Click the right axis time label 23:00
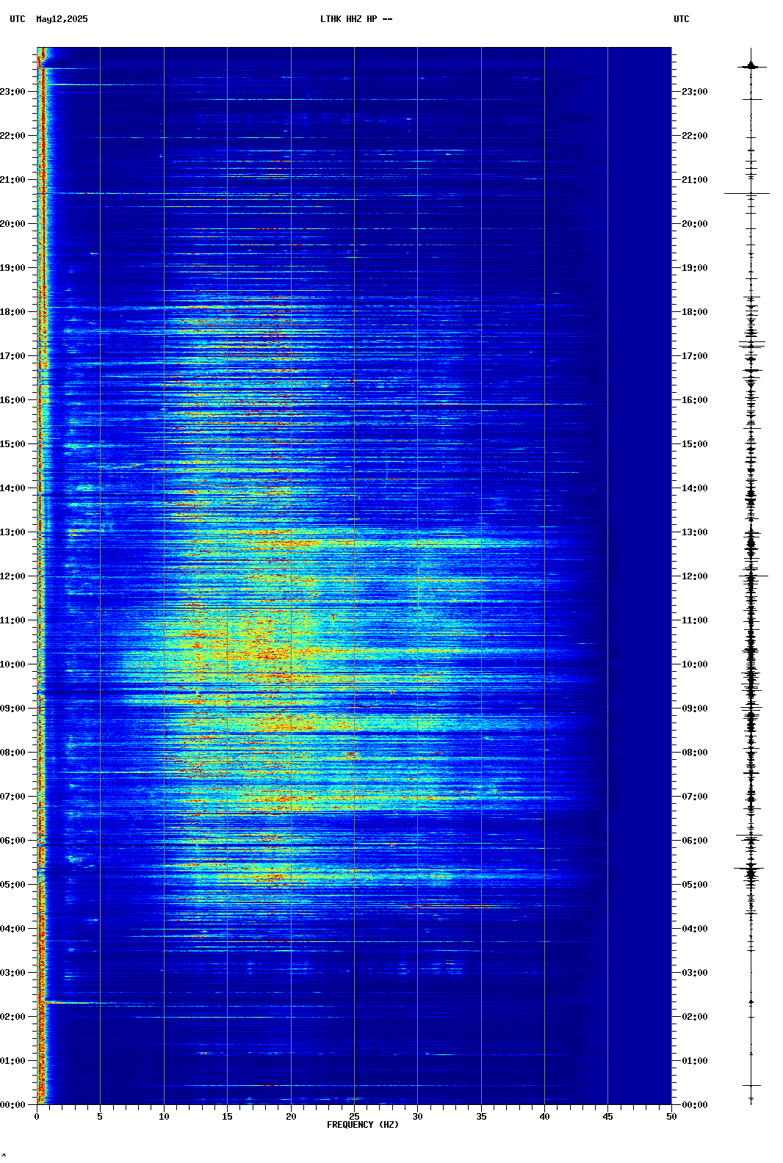This screenshot has width=783, height=1163. tap(695, 92)
